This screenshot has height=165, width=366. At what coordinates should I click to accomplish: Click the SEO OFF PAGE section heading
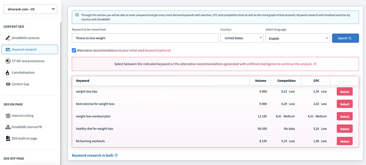[x=14, y=158]
